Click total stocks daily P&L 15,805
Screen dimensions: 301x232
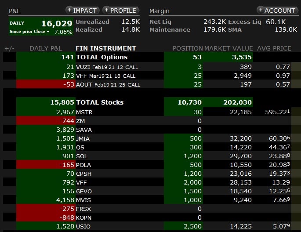tap(46, 102)
